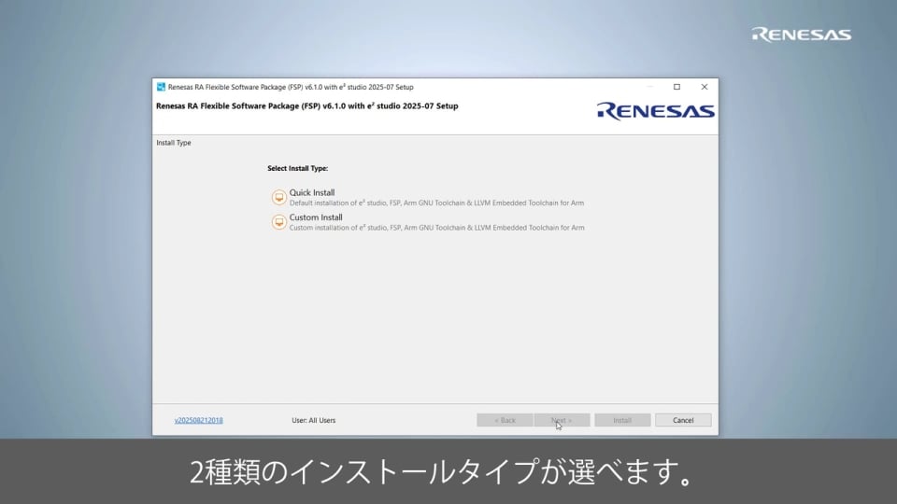Click the Cancel button

pos(683,420)
